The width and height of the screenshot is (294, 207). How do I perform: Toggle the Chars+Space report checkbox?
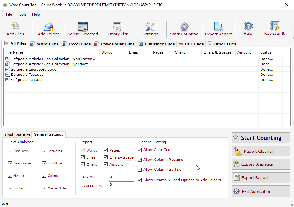[x=105, y=157]
